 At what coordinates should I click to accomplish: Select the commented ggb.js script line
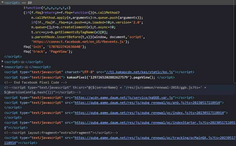pos(117,90)
